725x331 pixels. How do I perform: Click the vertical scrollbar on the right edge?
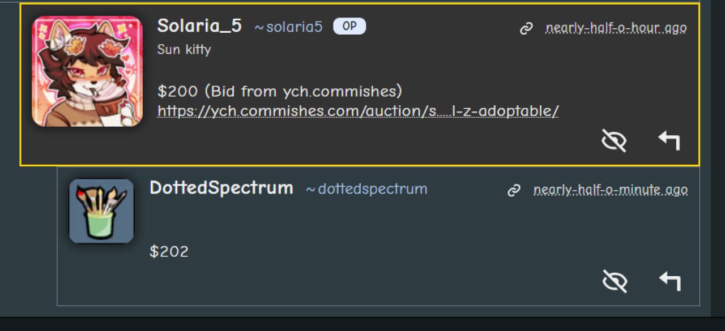tap(718, 158)
